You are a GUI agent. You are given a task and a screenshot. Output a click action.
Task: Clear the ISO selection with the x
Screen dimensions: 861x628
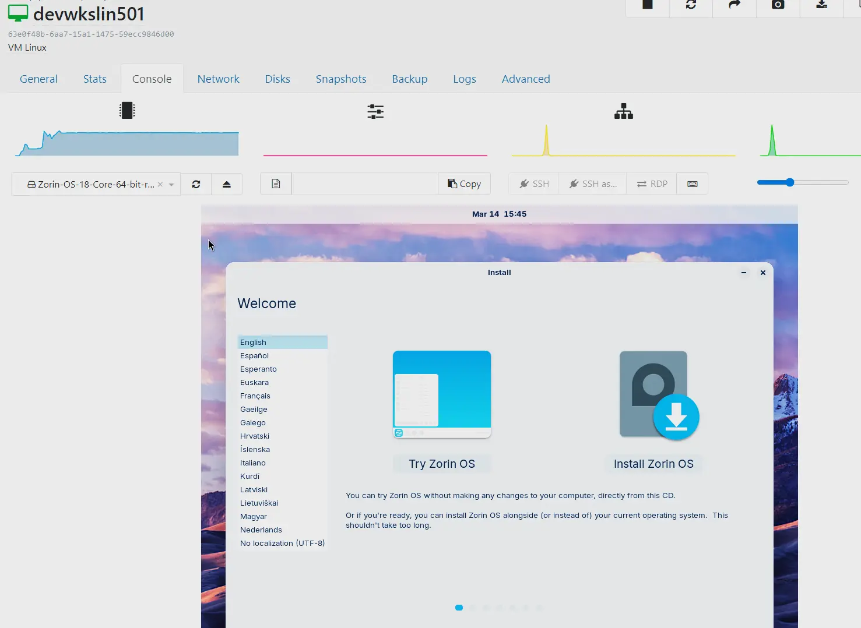160,184
